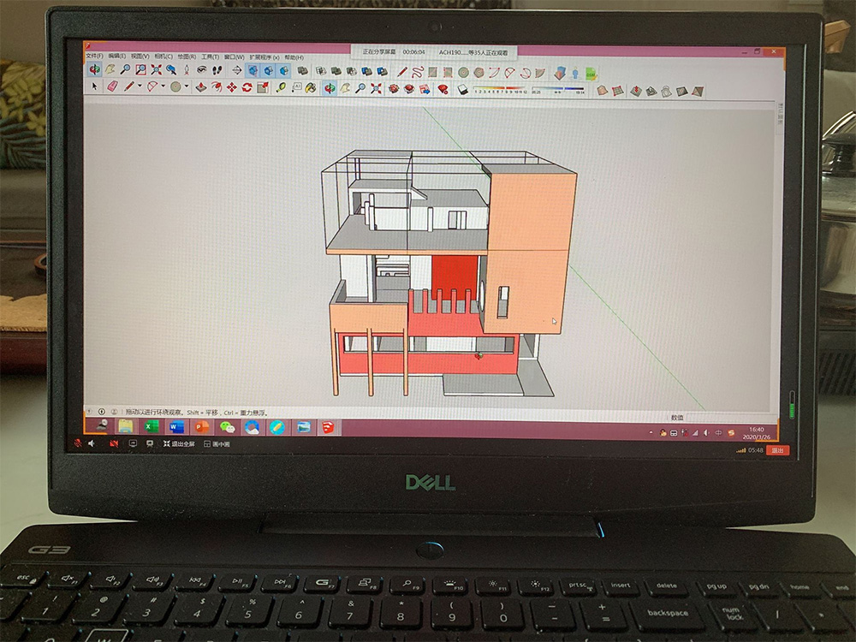Image resolution: width=856 pixels, height=642 pixels.
Task: Toggle the camera video in meeting bar
Action: click(113, 444)
